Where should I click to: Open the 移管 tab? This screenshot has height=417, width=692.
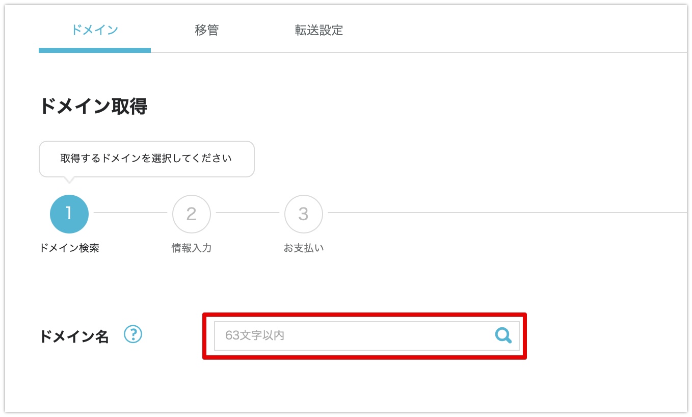click(207, 30)
